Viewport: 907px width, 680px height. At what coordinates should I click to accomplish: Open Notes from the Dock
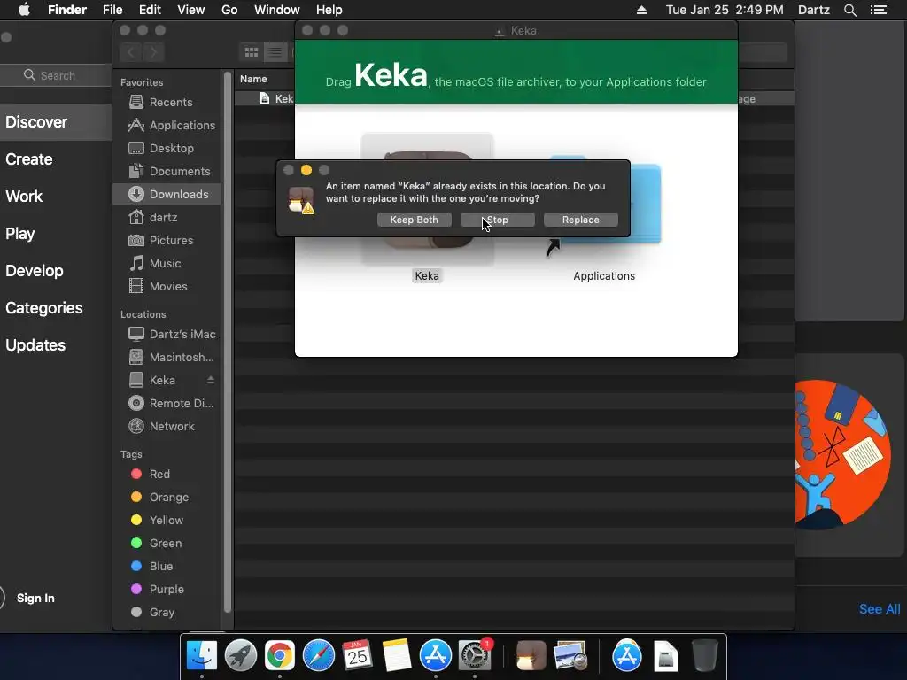point(396,656)
